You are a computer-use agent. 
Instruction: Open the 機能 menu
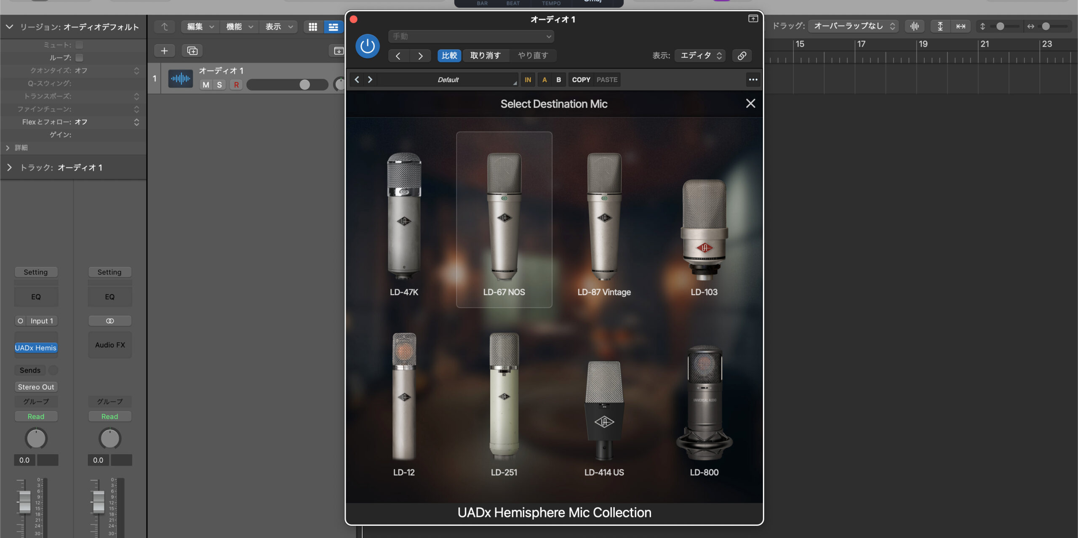[239, 27]
